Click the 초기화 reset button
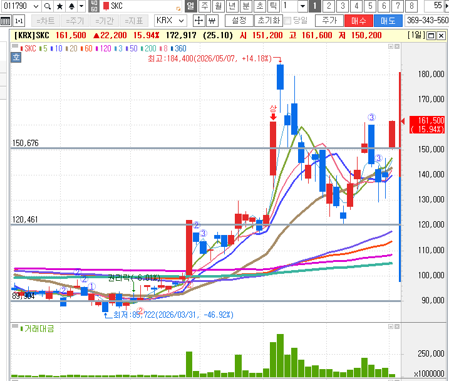 (269, 21)
